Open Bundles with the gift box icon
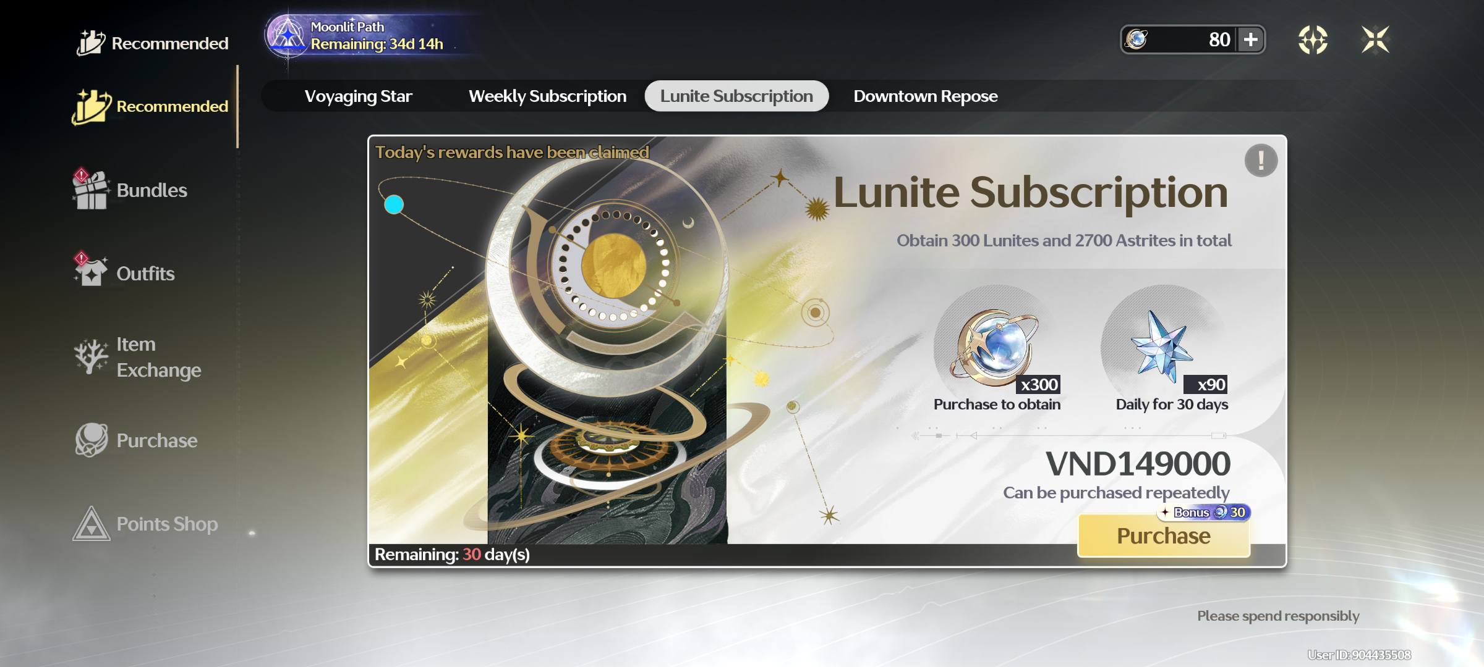The image size is (1484, 667). click(91, 190)
